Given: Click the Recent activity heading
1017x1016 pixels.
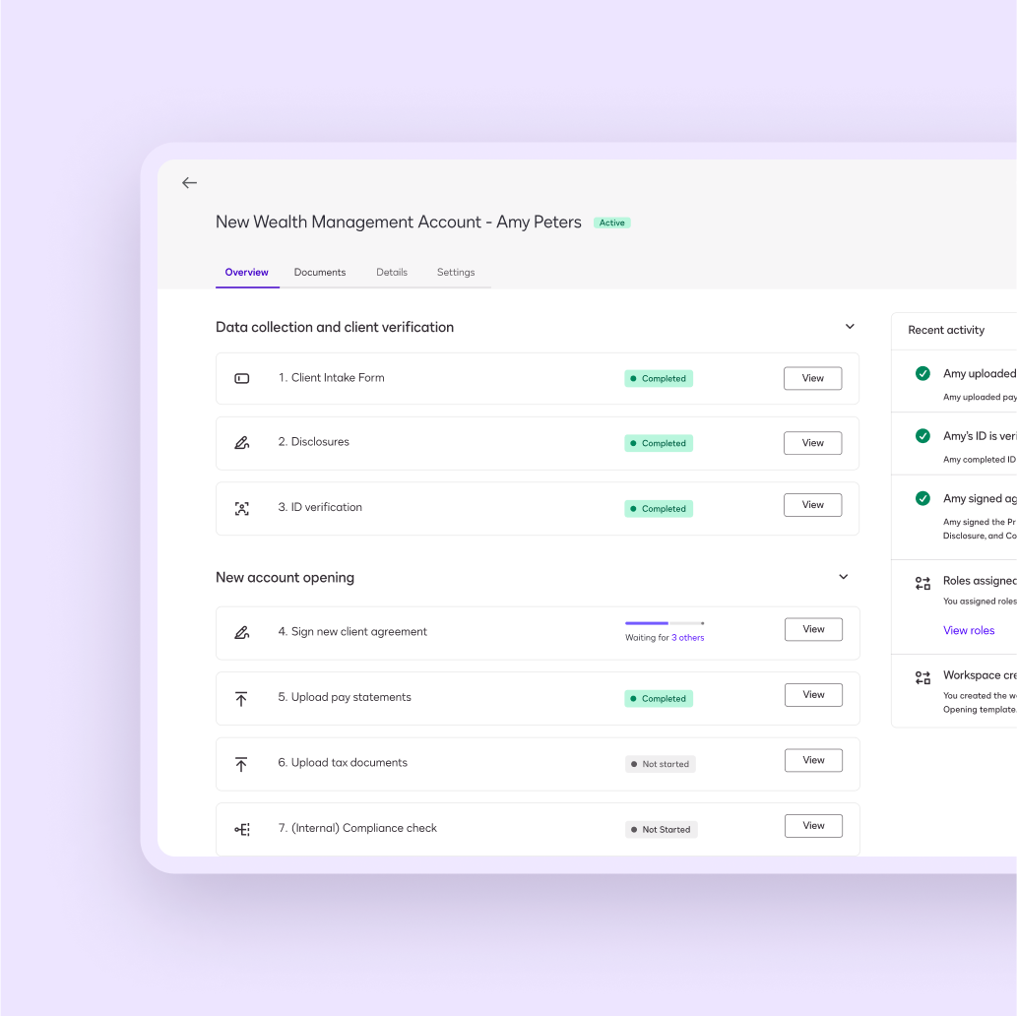Looking at the screenshot, I should click(x=946, y=330).
